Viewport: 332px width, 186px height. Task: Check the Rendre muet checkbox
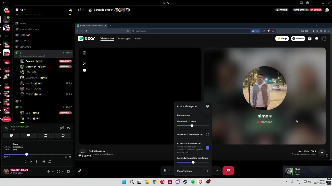(x=208, y=115)
